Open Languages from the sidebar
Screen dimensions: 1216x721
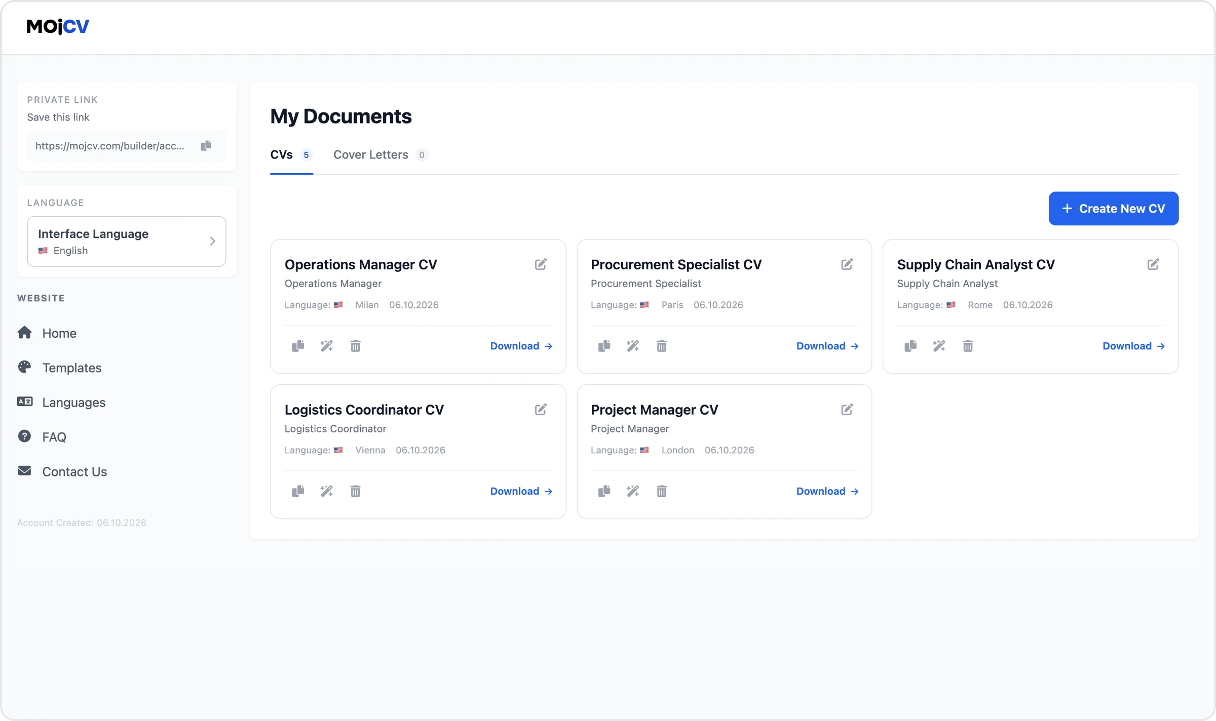61,403
